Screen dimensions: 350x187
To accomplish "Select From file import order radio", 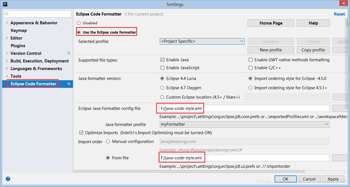I will [x=108, y=158].
